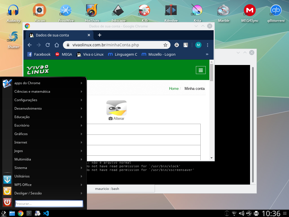
Task: Open Mozello - Logon bookmark
Action: (158, 55)
